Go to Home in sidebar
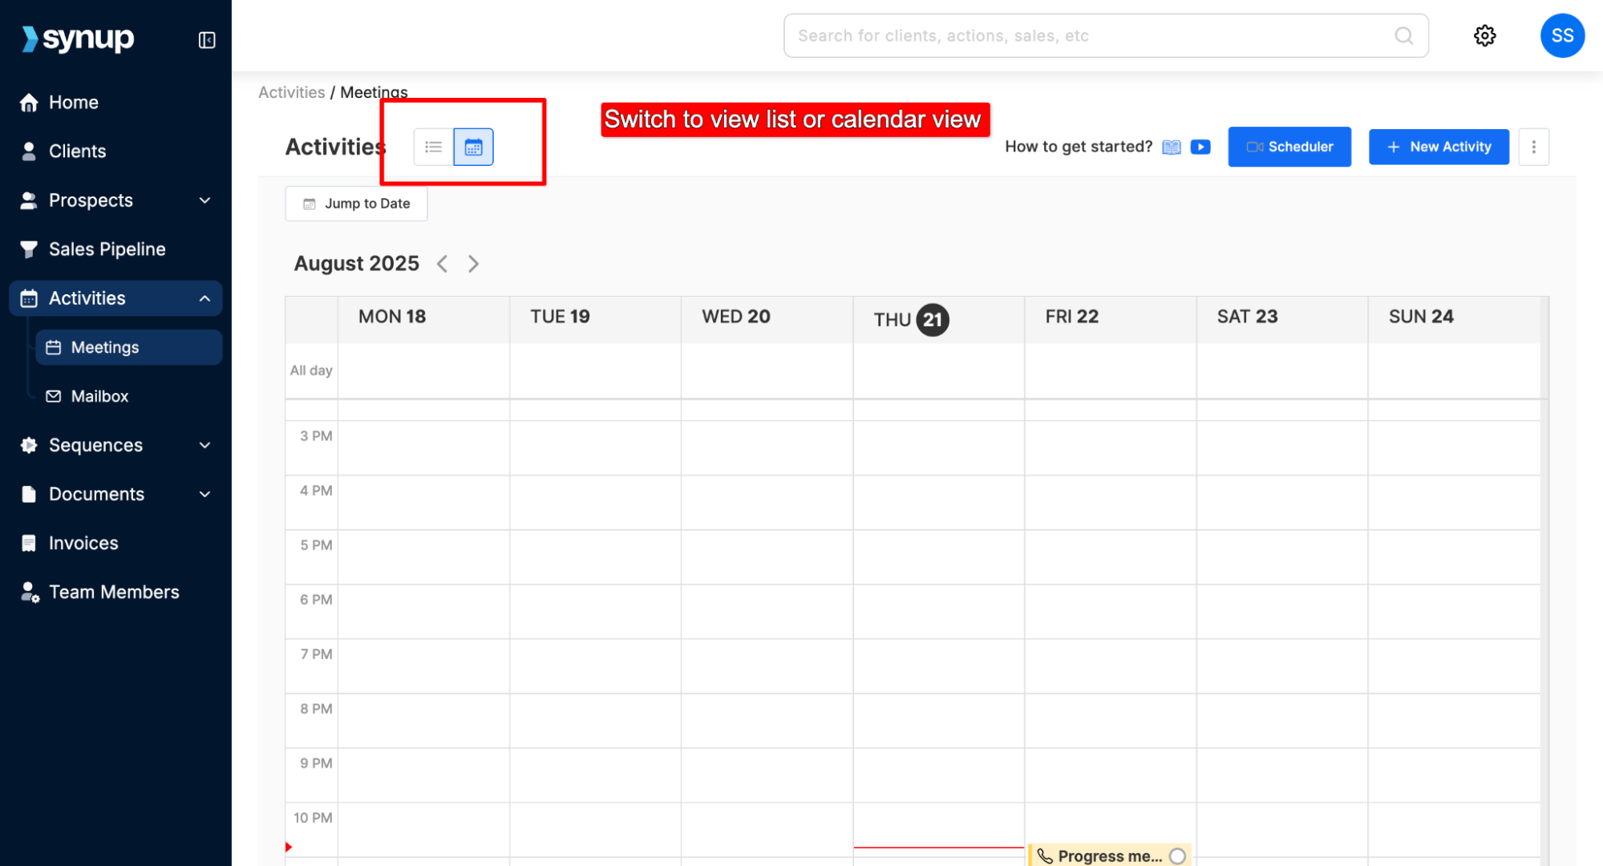 click(x=116, y=103)
